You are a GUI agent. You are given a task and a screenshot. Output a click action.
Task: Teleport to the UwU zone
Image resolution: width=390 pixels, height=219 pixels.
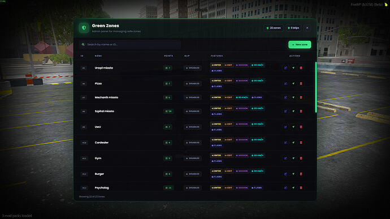coord(293,127)
